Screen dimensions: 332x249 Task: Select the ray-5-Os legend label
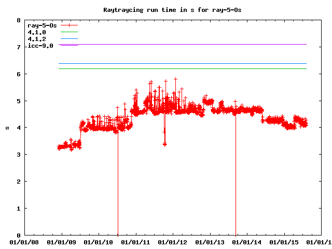[42, 25]
